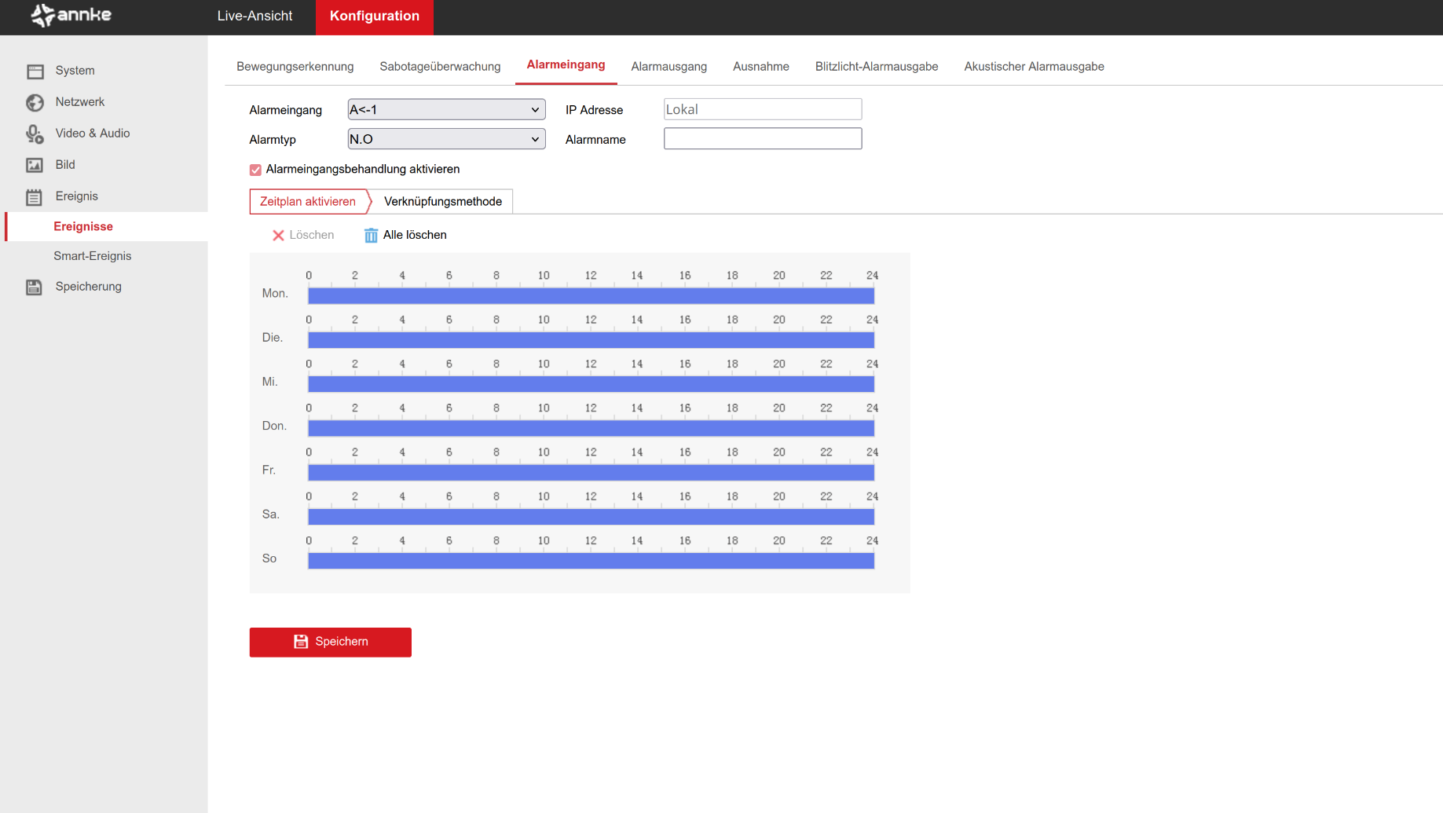Click the Video & Audio microphone icon
Screen dimensions: 1443x813
click(35, 134)
